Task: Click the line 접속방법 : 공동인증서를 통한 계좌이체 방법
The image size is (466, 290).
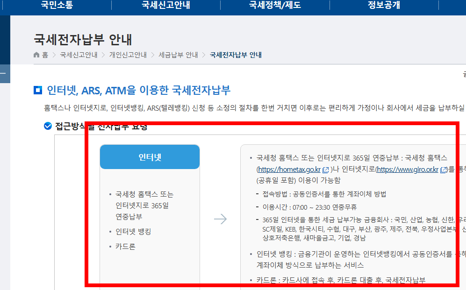Action: 324,194
